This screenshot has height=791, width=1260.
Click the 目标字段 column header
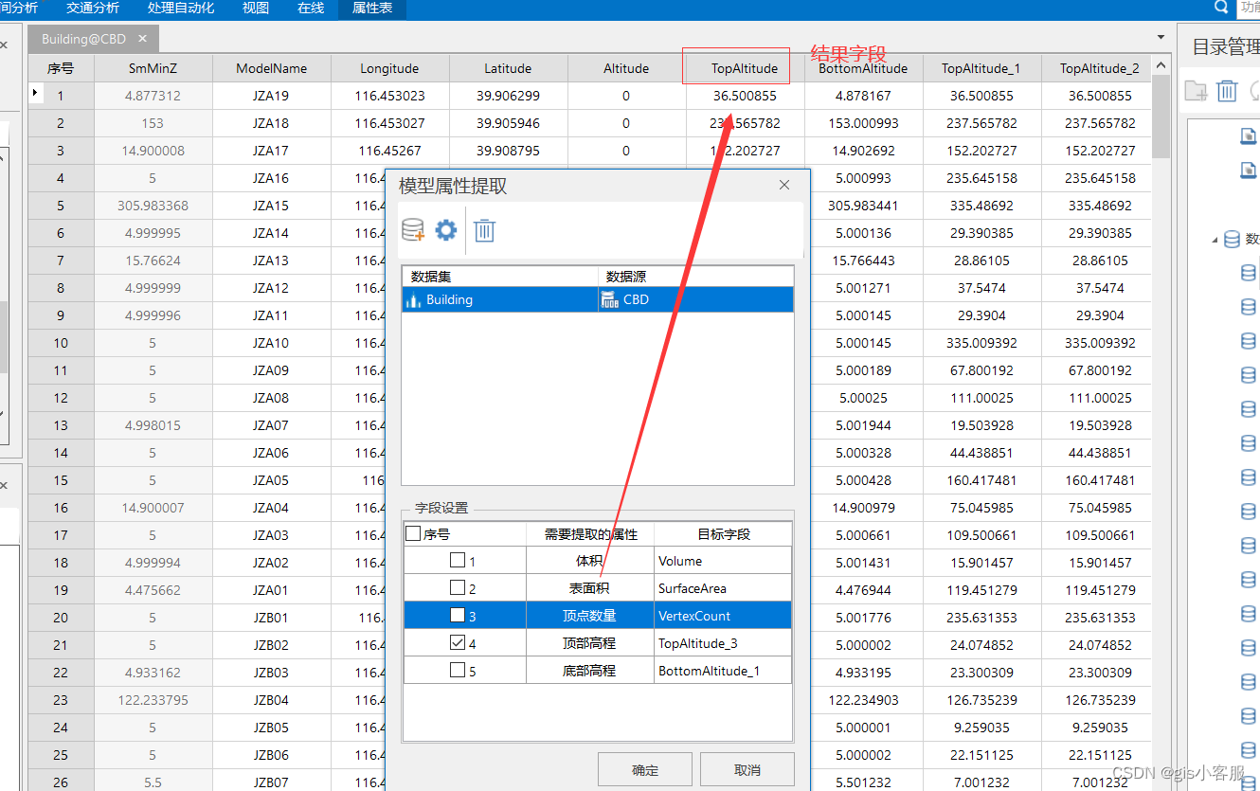[723, 534]
